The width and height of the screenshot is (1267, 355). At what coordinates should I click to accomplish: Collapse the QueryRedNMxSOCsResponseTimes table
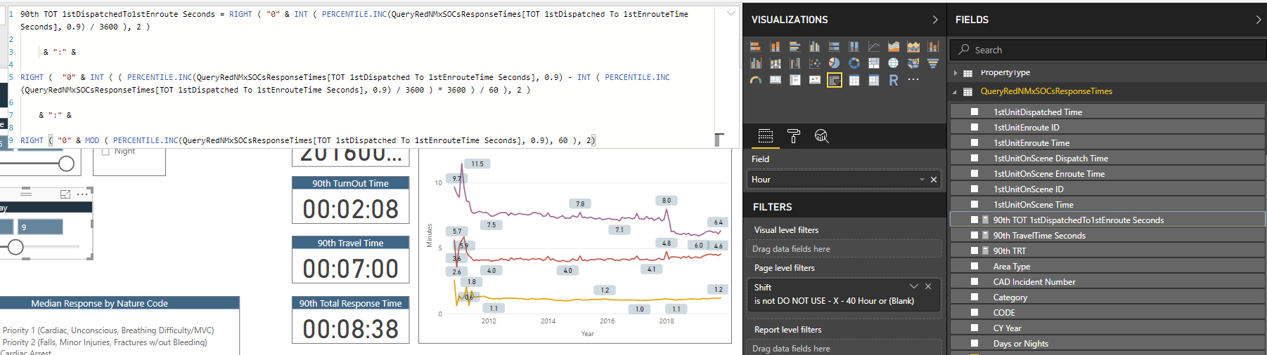955,91
